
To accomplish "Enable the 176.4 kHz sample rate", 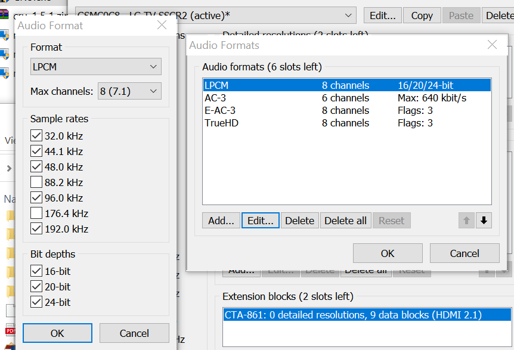I will click(x=36, y=213).
